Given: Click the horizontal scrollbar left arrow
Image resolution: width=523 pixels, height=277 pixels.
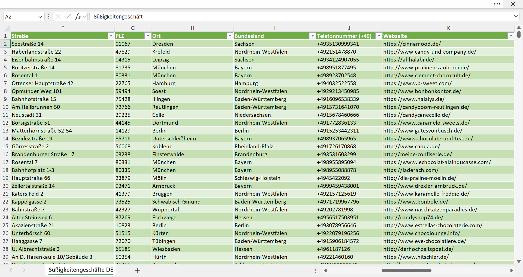Looking at the screenshot, I should 325,270.
